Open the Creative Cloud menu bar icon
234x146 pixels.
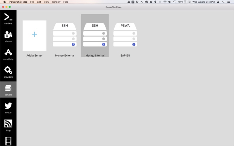pyautogui.click(x=146, y=2)
